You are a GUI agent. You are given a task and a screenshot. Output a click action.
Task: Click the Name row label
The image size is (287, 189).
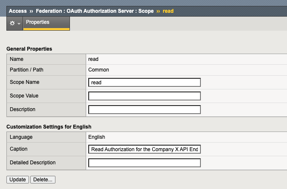click(17, 59)
